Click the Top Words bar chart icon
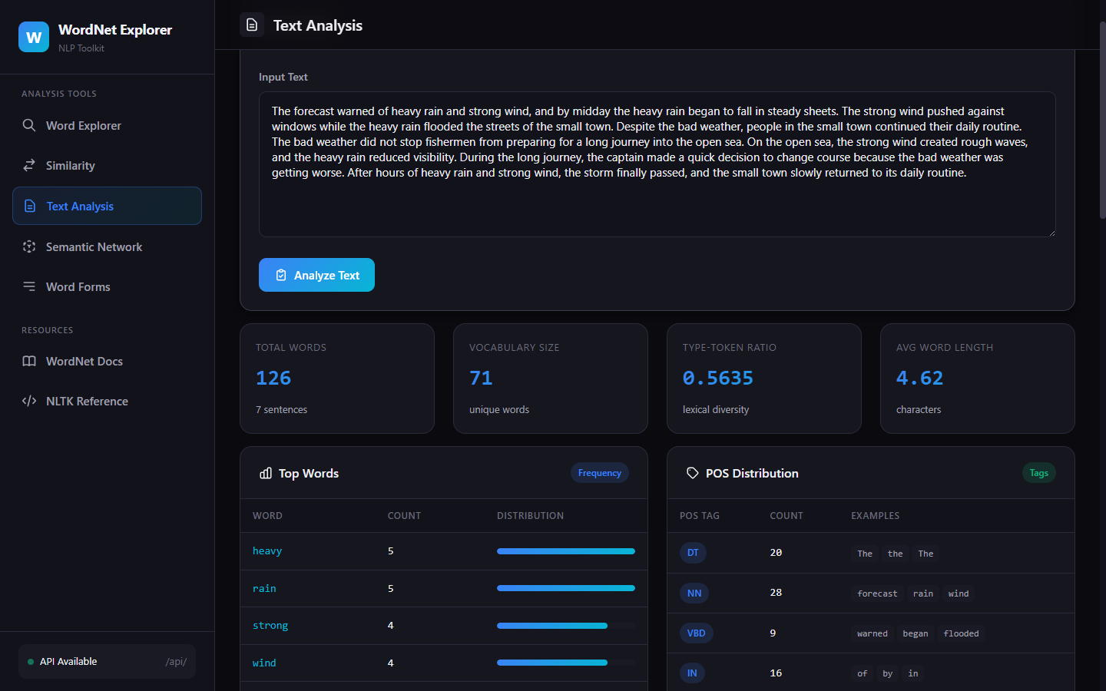Image resolution: width=1106 pixels, height=691 pixels. (x=266, y=473)
